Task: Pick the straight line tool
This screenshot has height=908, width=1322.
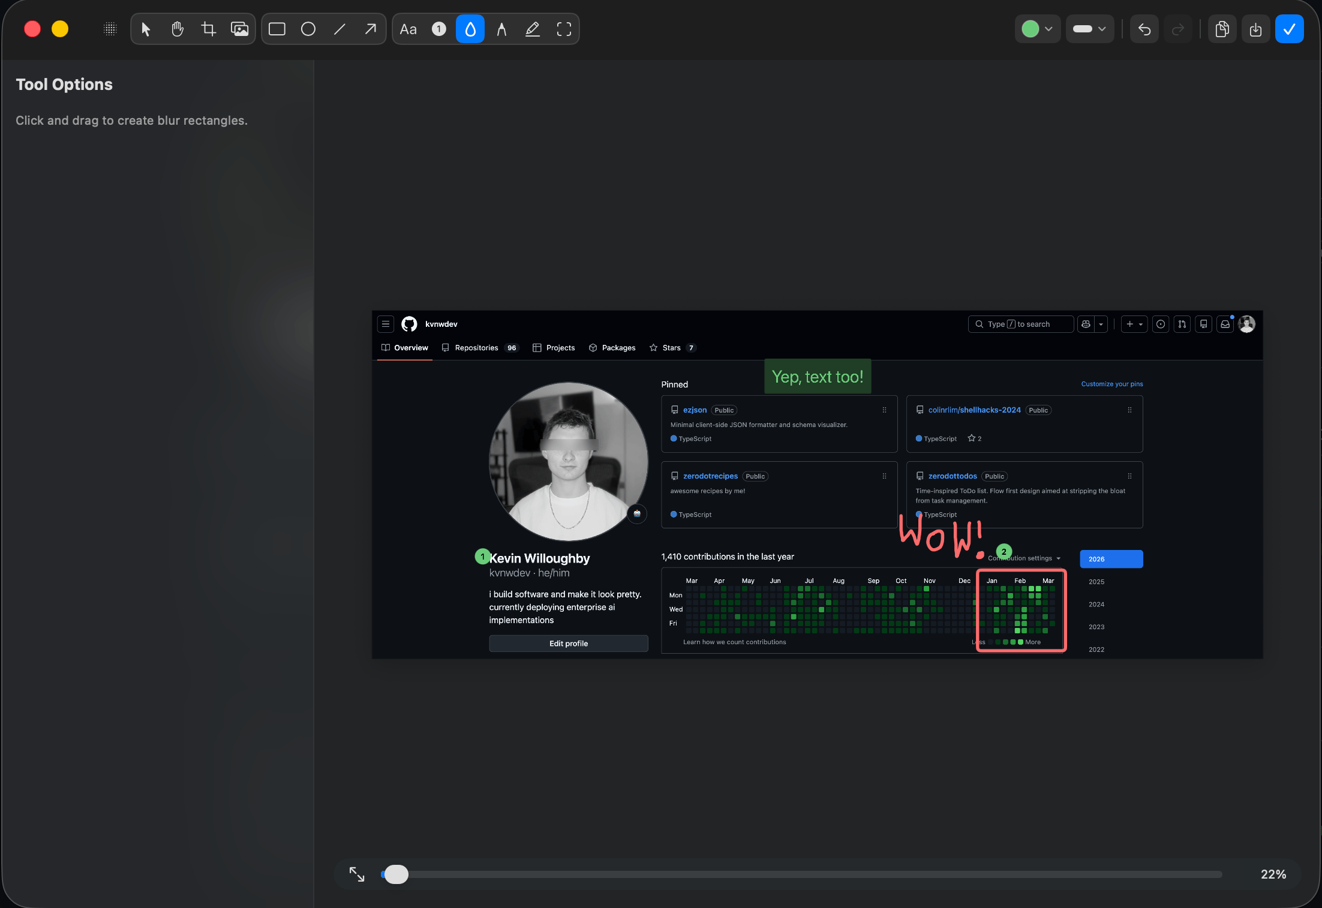Action: point(339,29)
